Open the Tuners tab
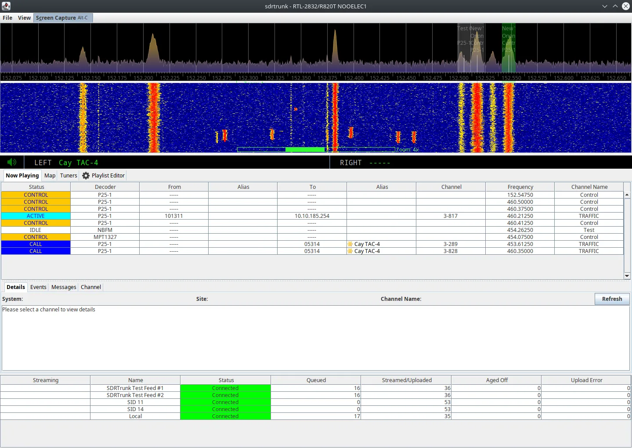The image size is (632, 448). (68, 175)
